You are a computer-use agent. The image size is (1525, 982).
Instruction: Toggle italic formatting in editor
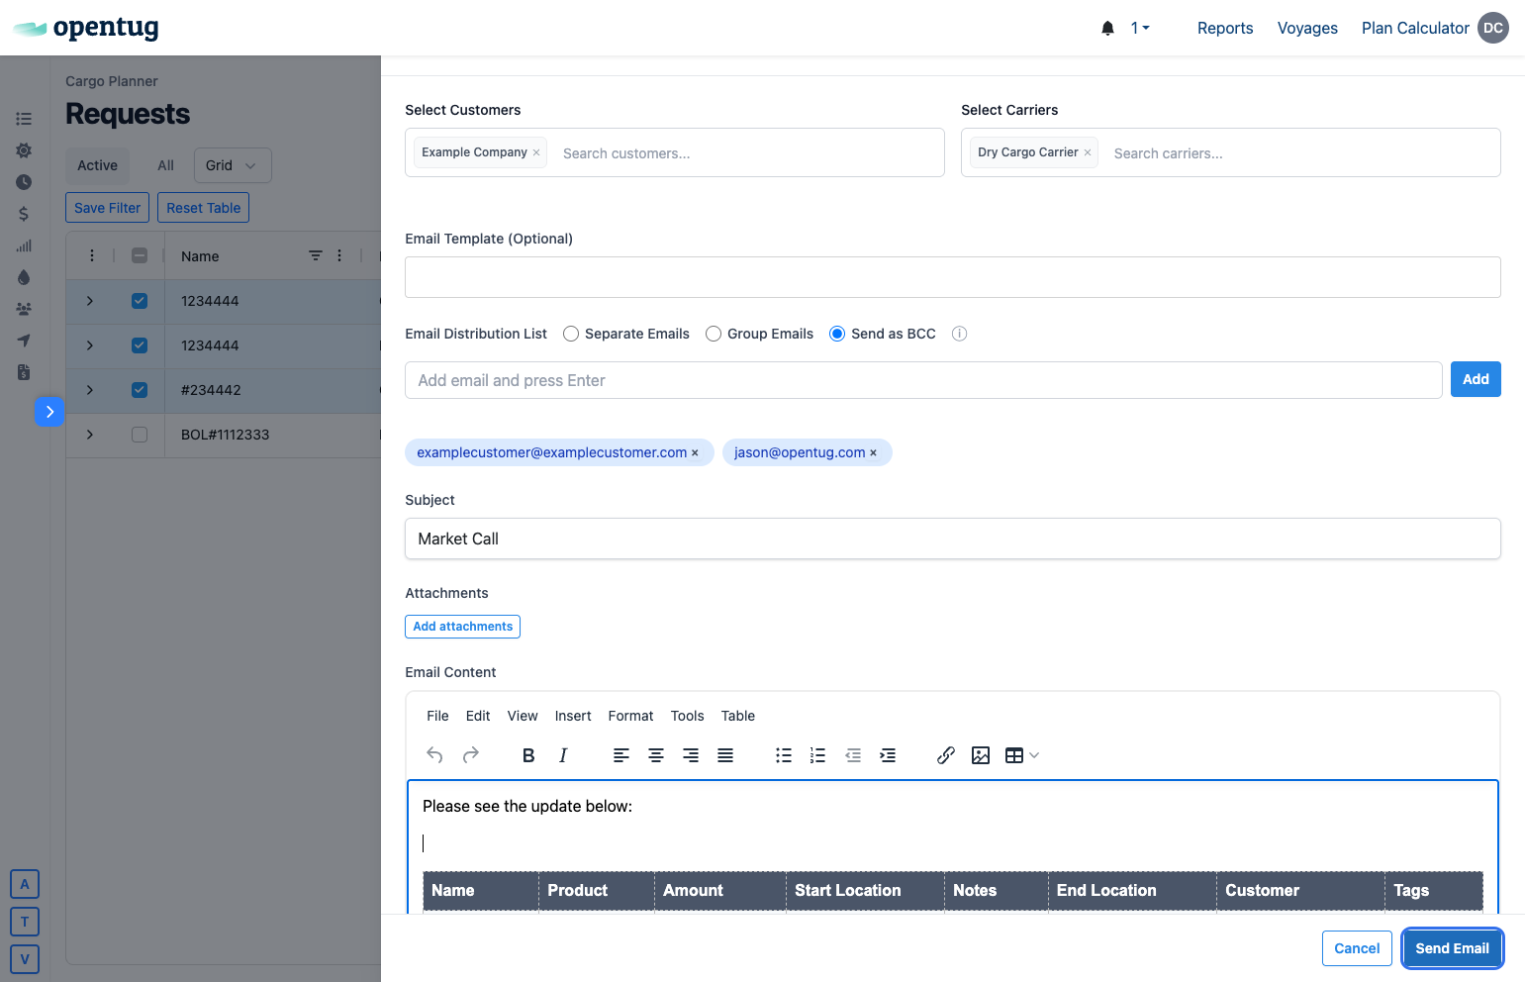click(563, 755)
